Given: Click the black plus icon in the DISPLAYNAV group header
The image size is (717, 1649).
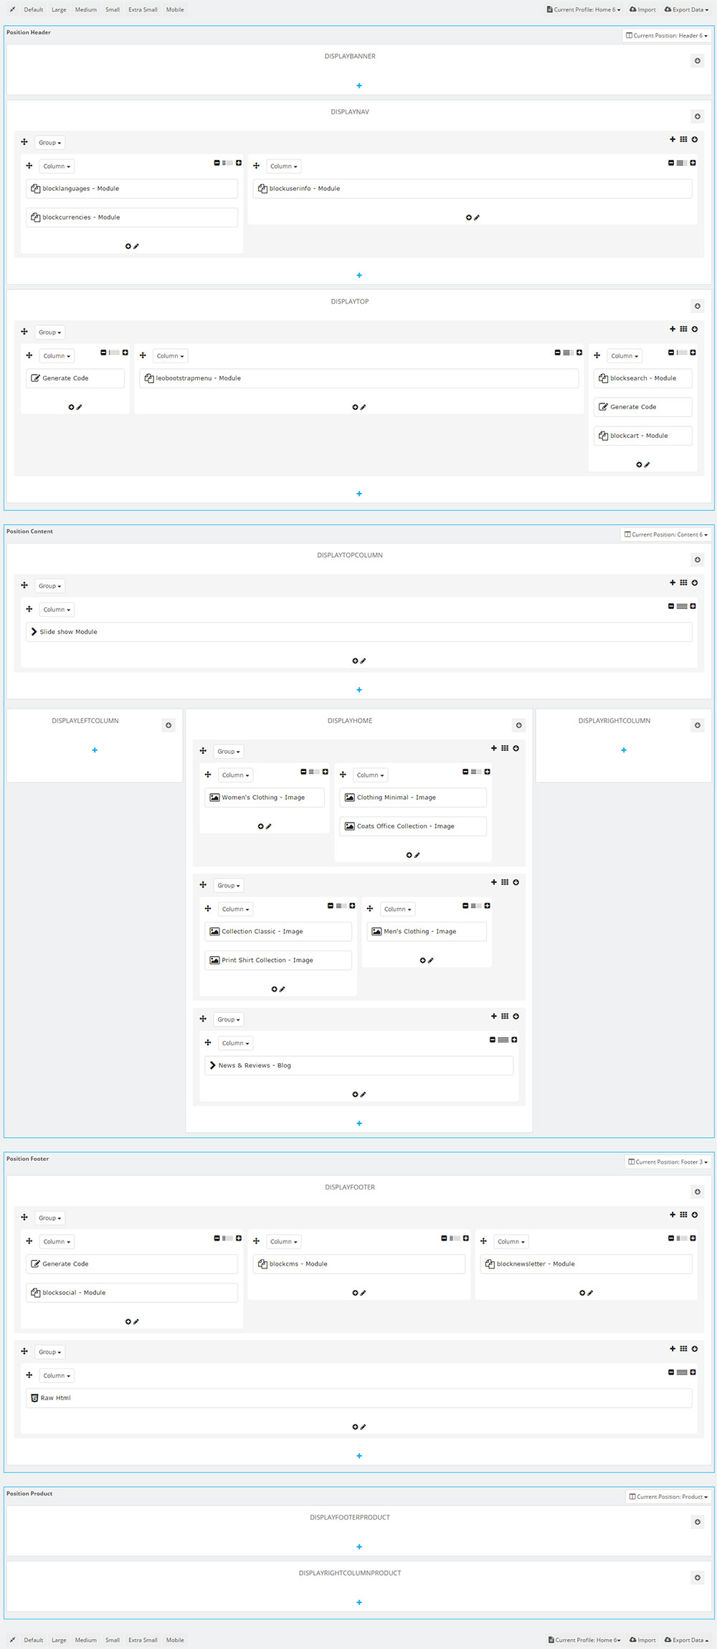Looking at the screenshot, I should [673, 139].
